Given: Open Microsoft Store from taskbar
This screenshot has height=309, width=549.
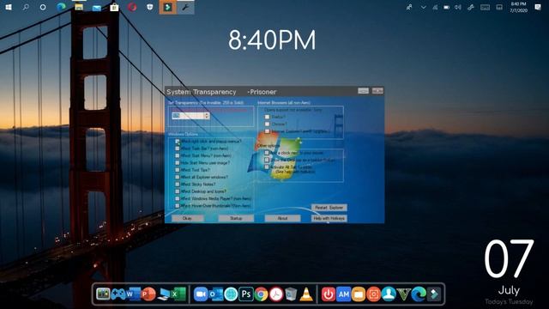Looking at the screenshot, I should (x=114, y=7).
